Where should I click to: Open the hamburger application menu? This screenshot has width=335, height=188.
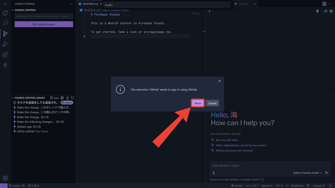(x=5, y=4)
